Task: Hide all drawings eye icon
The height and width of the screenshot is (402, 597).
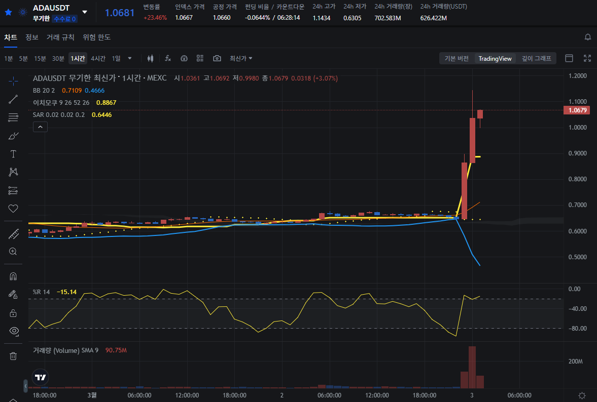Action: pos(14,331)
